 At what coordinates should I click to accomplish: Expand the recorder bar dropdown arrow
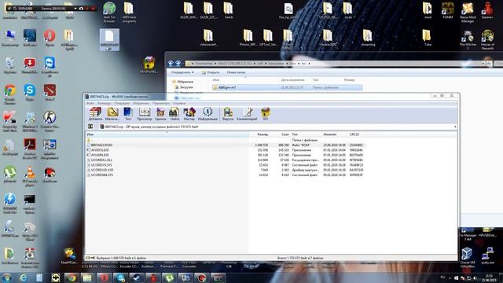(75, 9)
